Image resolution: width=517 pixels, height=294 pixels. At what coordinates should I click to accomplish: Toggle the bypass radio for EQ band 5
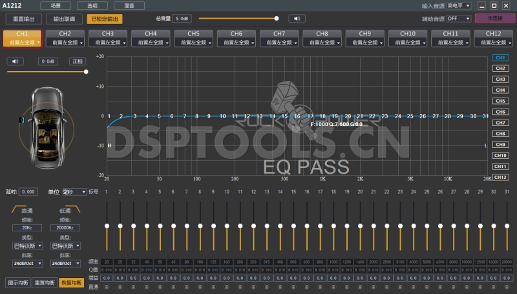coord(160,286)
